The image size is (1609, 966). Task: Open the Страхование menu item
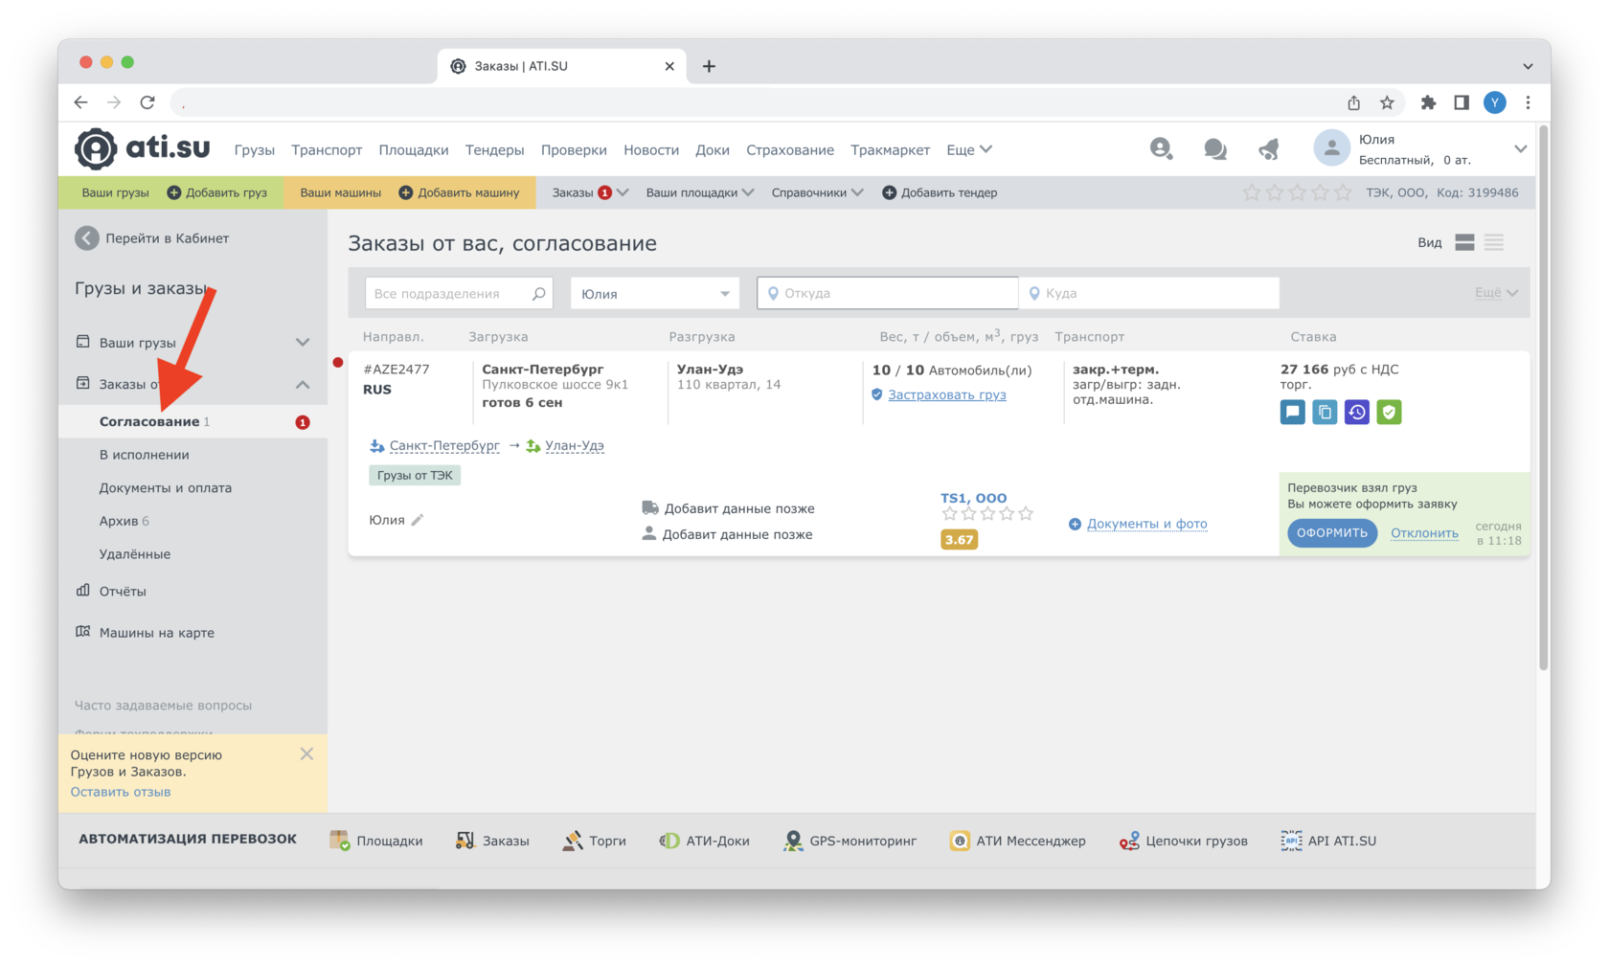[790, 150]
